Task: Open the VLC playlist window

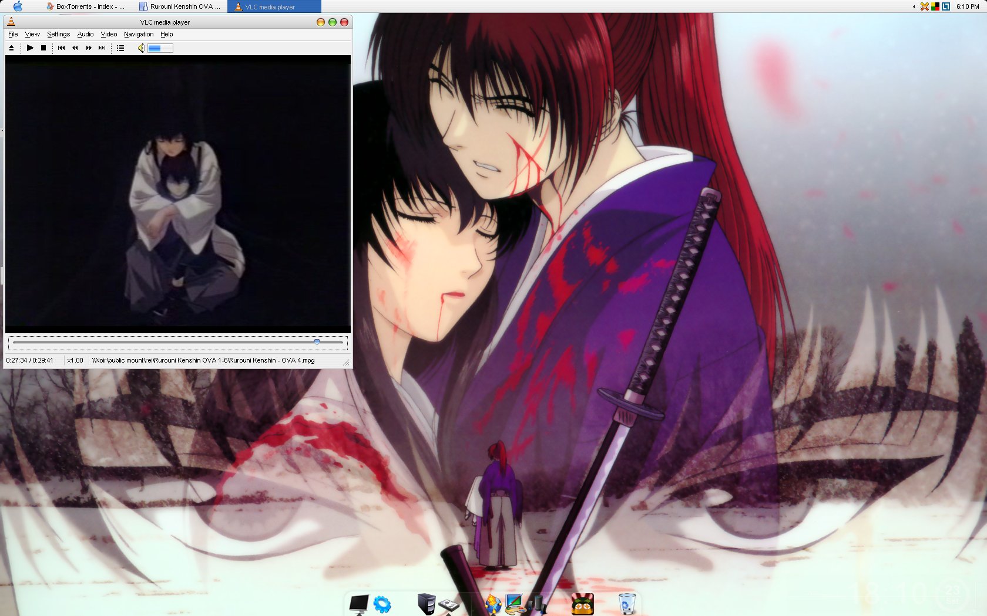Action: (120, 48)
